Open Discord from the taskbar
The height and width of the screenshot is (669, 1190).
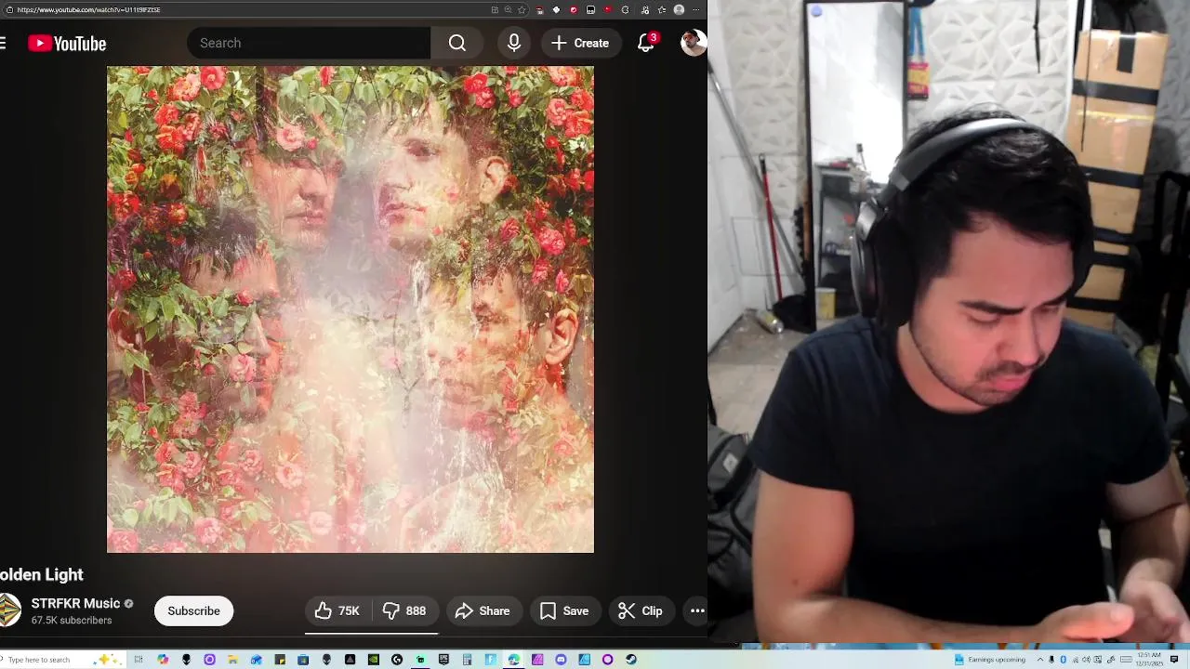561,660
